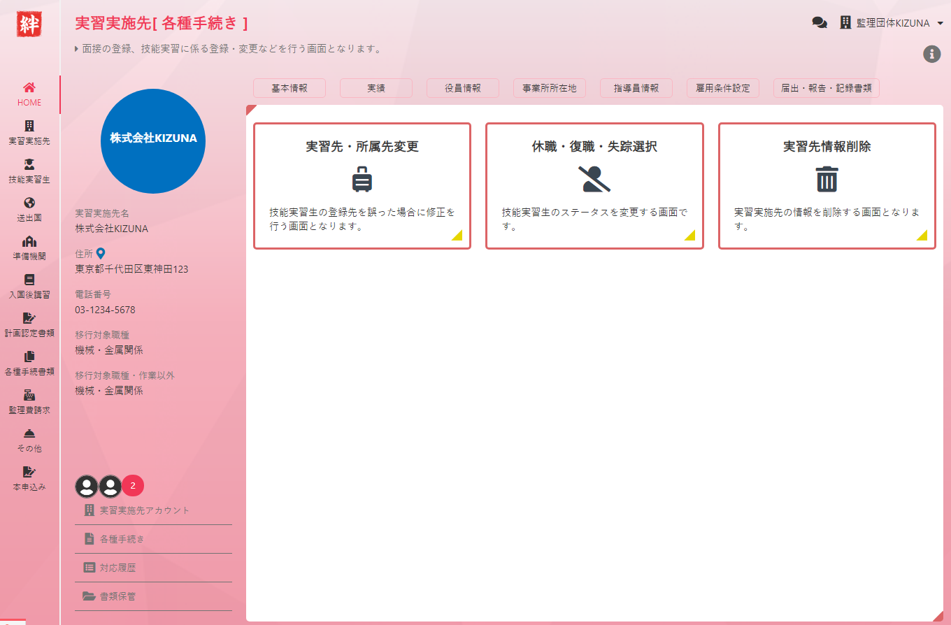Switch to the 基本情報 tab
The width and height of the screenshot is (951, 625).
(x=289, y=88)
